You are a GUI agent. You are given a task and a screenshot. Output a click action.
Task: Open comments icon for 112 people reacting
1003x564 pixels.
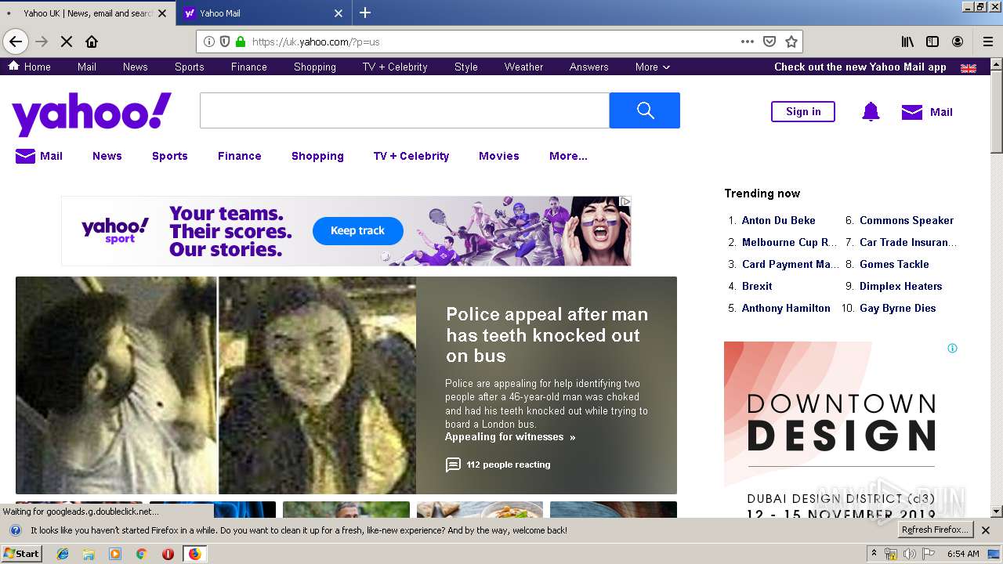tap(453, 465)
